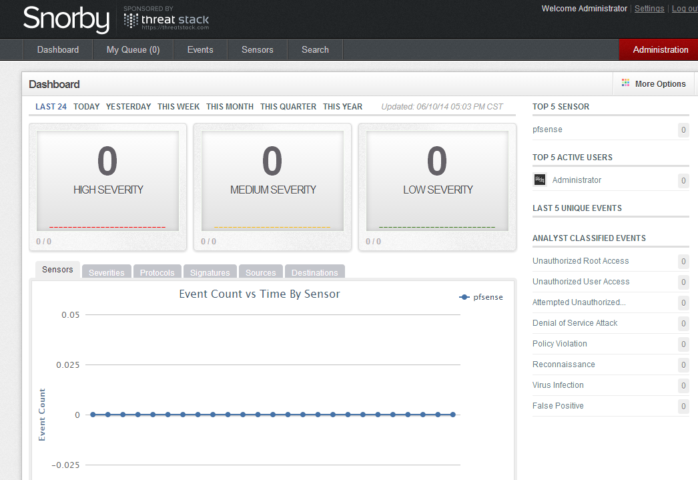
Task: Click the pfsense sensor count badge
Action: tap(683, 130)
